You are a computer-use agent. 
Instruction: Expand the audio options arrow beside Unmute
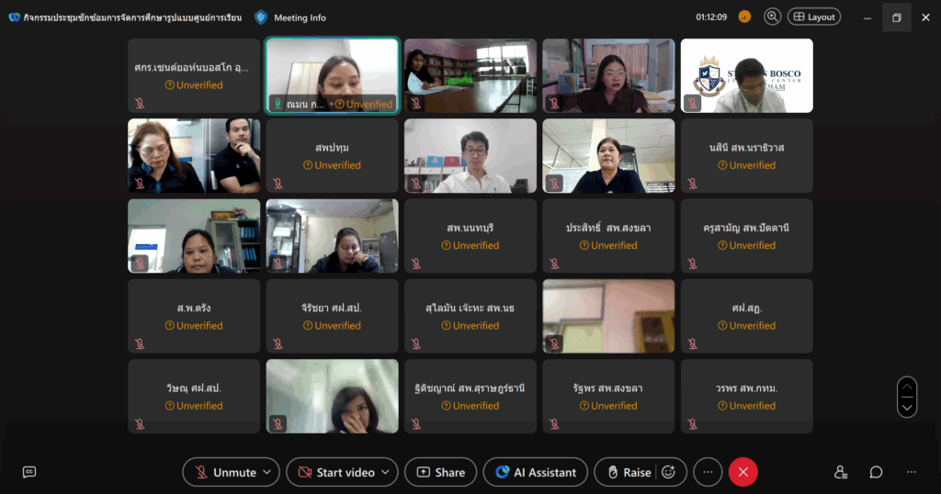click(267, 472)
